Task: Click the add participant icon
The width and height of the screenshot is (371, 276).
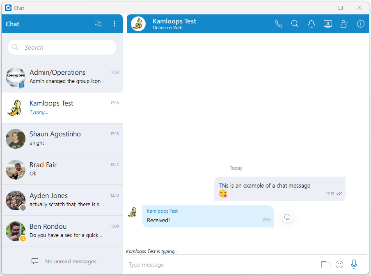Action: (x=344, y=24)
